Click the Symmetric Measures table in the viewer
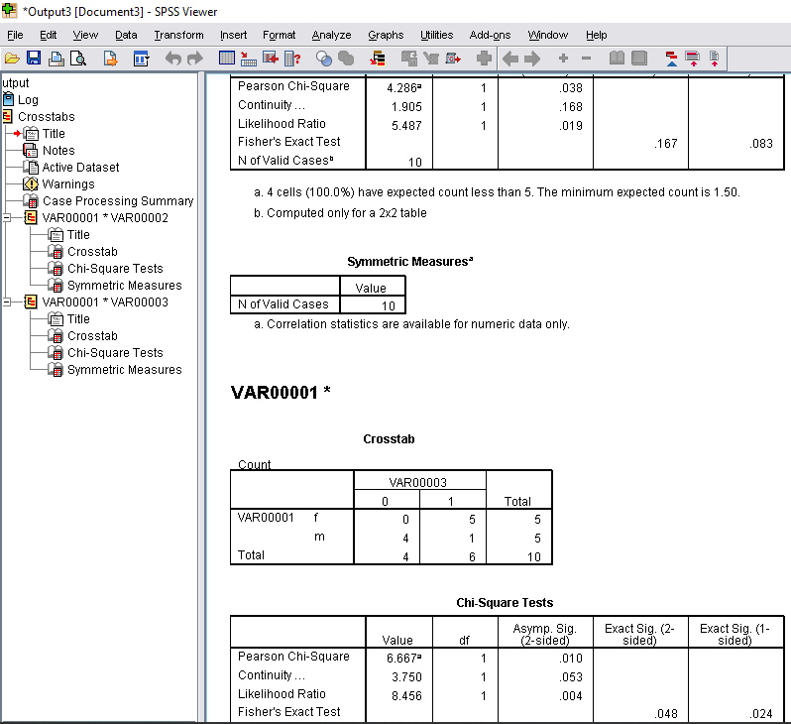791x724 pixels. click(317, 297)
